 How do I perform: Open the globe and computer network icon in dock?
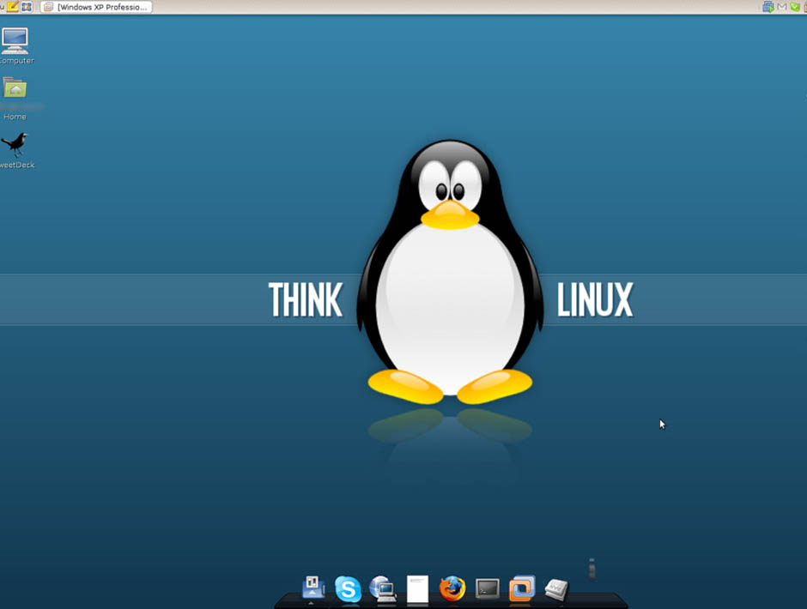[x=382, y=589]
